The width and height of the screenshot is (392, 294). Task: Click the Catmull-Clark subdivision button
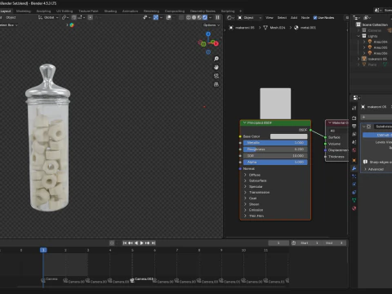[x=377, y=135]
